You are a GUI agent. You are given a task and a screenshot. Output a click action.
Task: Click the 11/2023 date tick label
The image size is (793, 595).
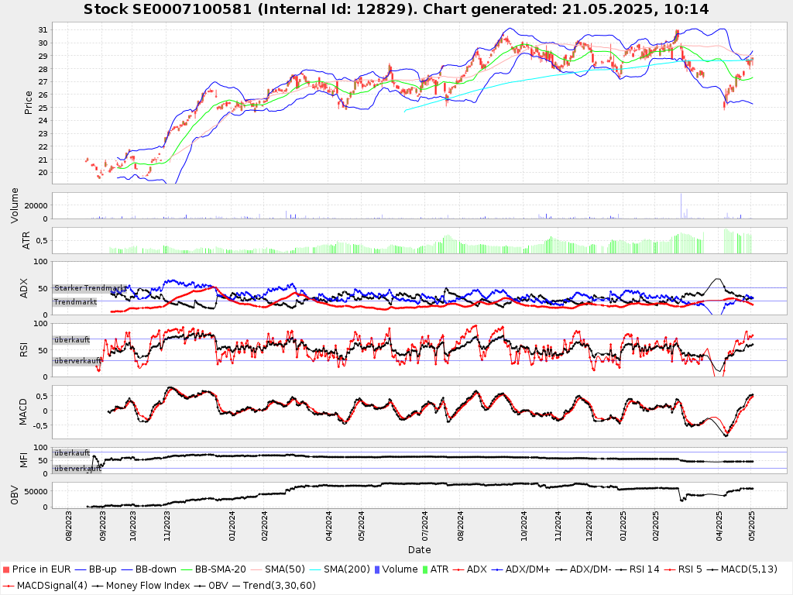(x=167, y=526)
